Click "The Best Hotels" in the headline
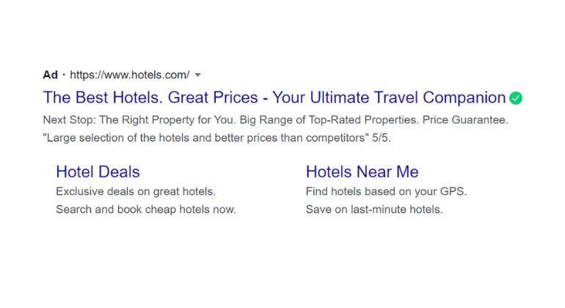The height and width of the screenshot is (308, 565). pos(102,98)
